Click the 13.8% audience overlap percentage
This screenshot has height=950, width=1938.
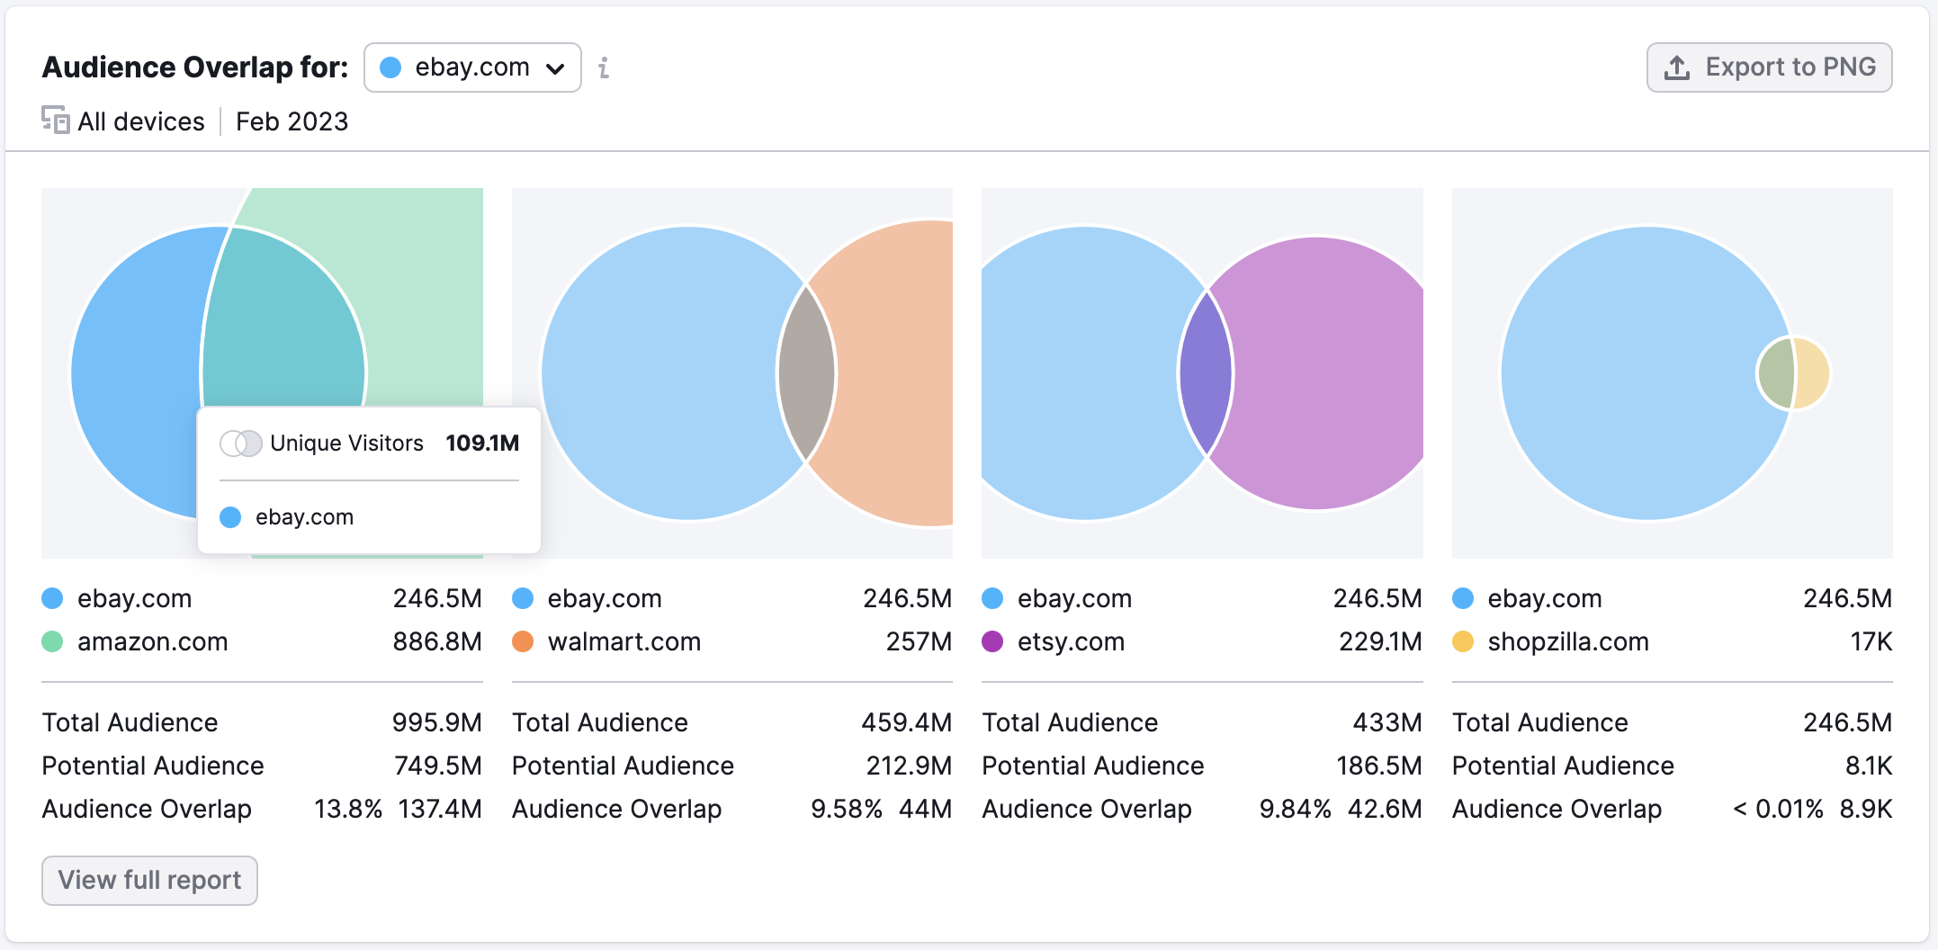(x=348, y=809)
